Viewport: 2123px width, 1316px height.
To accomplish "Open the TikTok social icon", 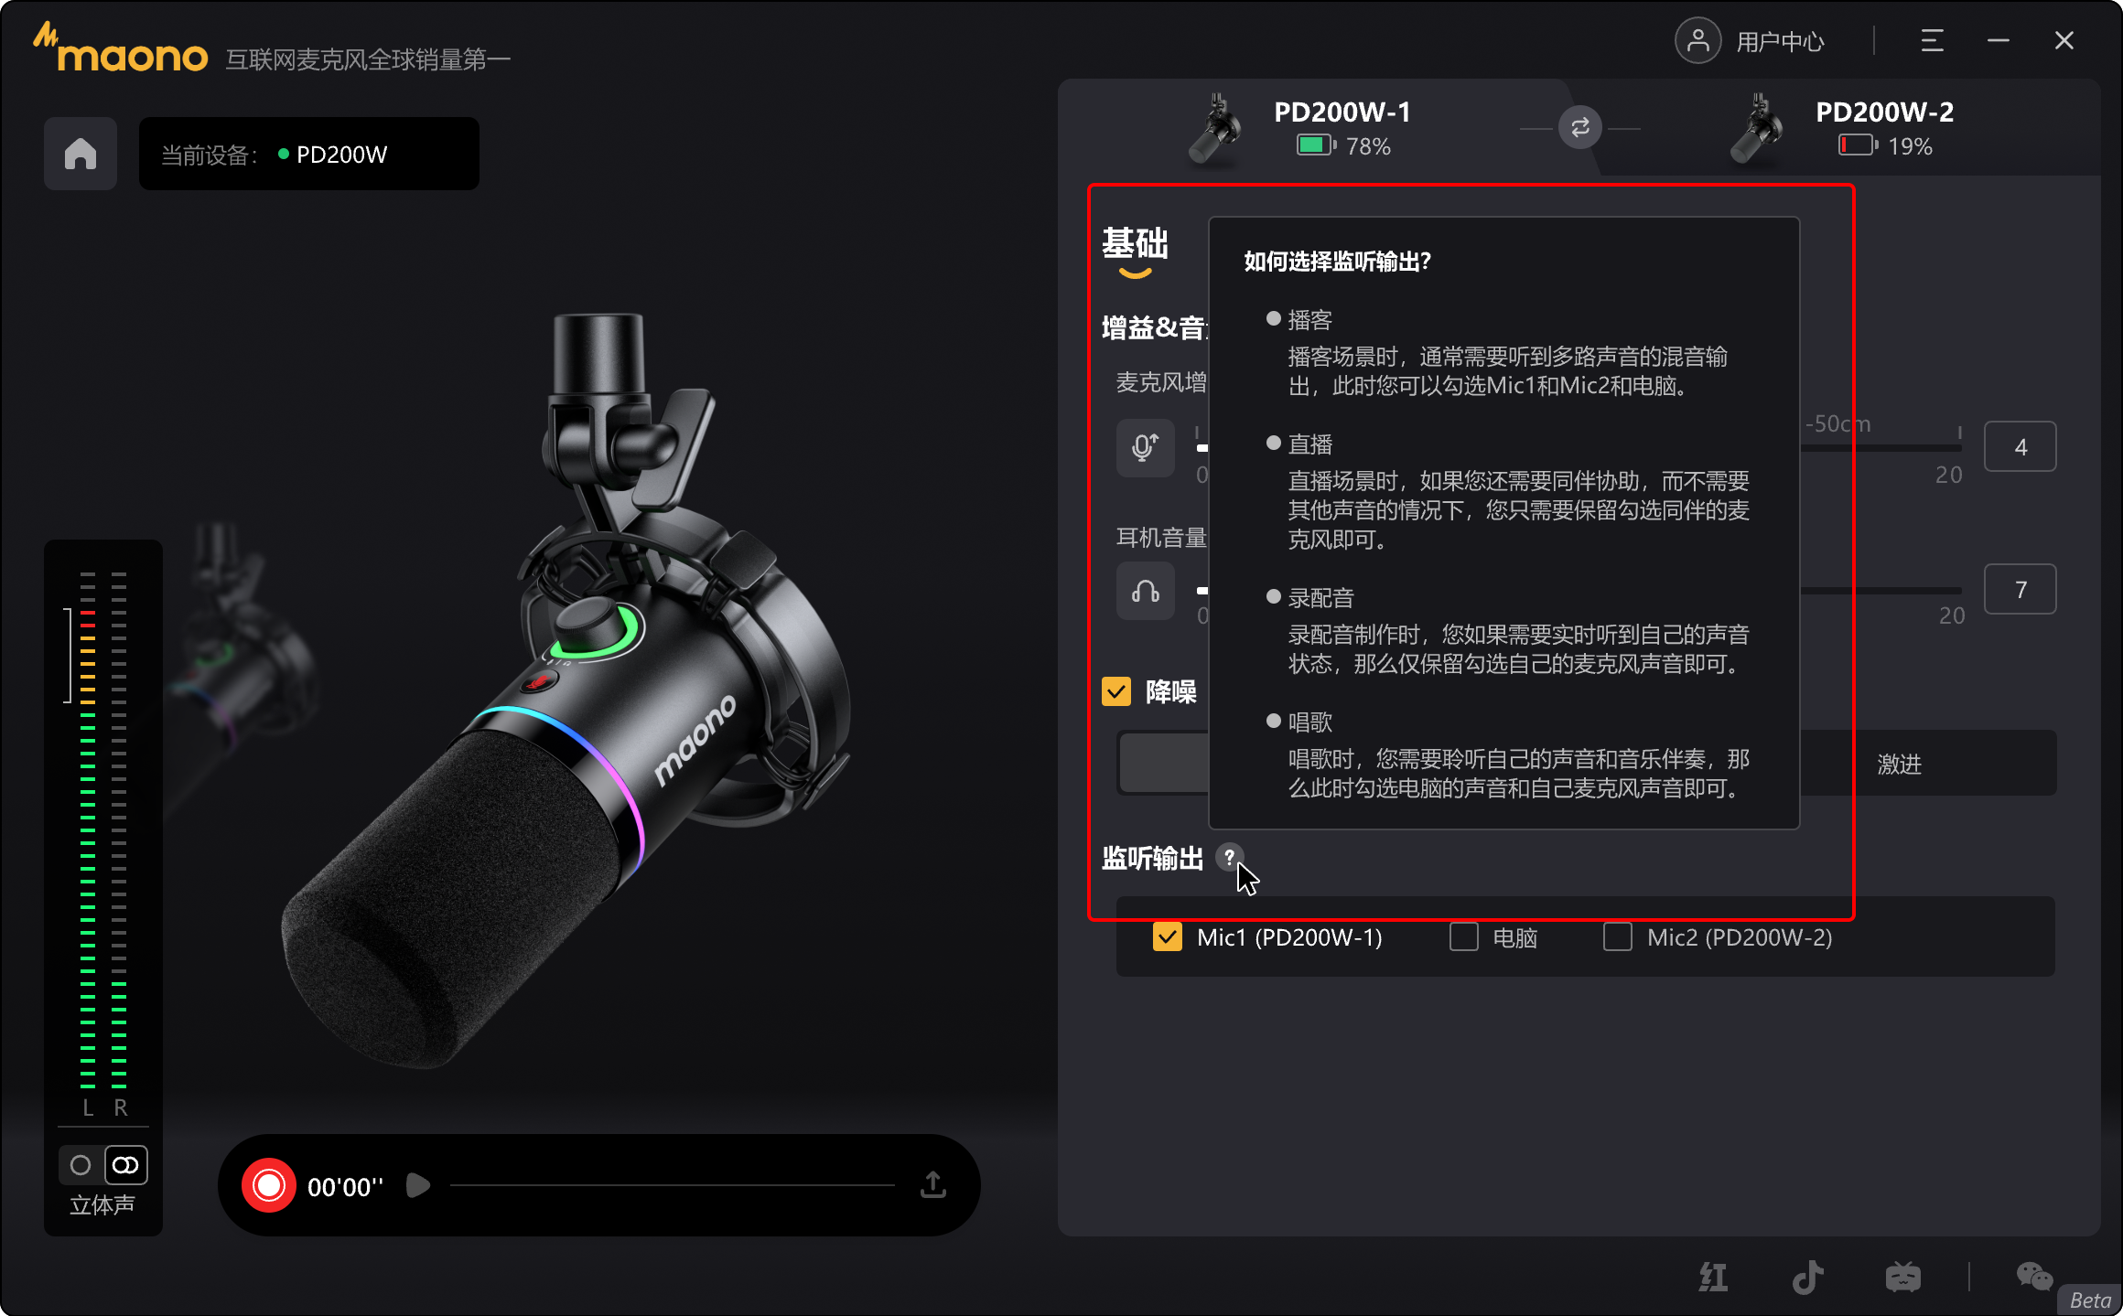I will (x=1808, y=1277).
